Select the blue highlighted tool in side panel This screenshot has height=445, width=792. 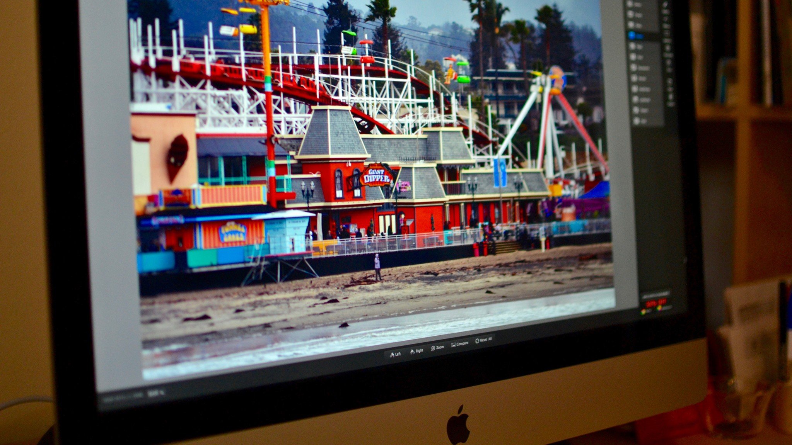tap(632, 35)
